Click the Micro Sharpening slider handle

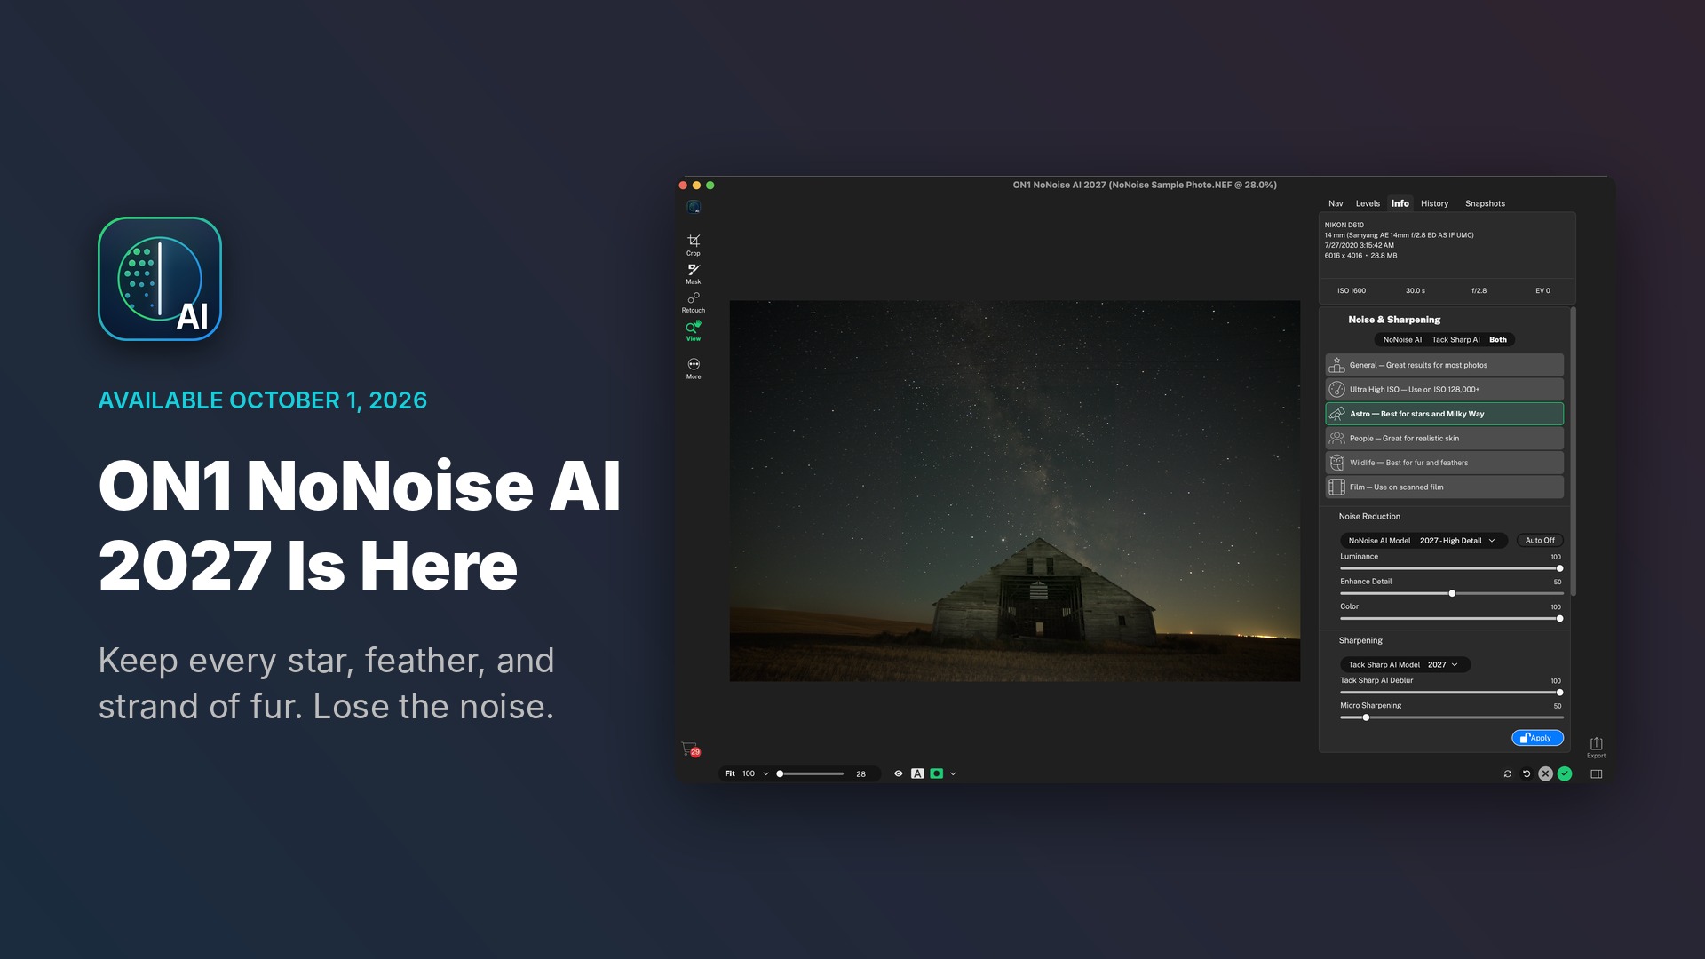(x=1366, y=717)
